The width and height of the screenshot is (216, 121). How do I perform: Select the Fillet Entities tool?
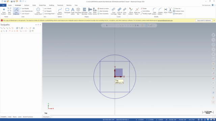pos(155,11)
